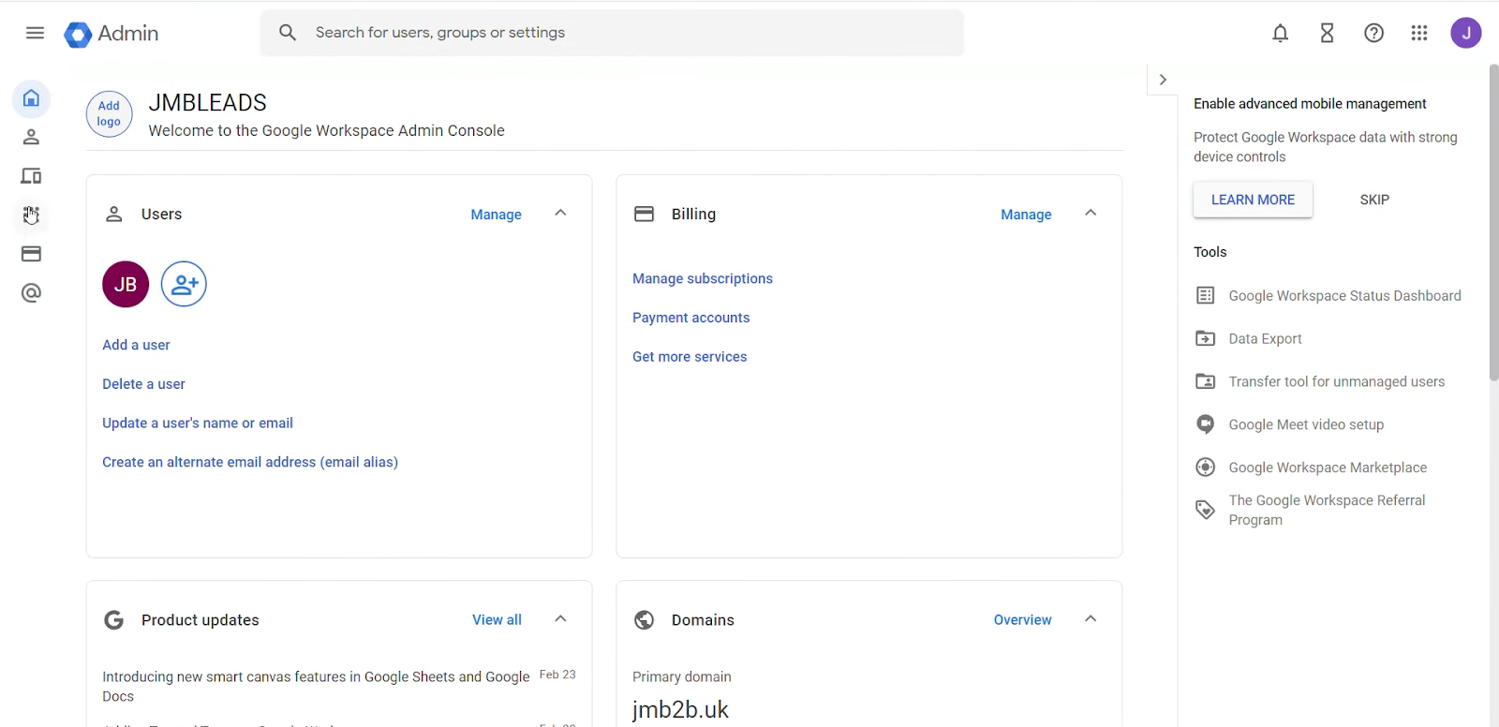Collapse the Billing card

pyautogui.click(x=1091, y=214)
